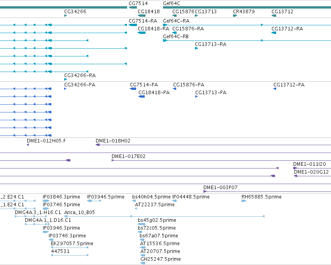This screenshot has width=331, height=265.
Task: Select the AT22237.5prime EST label
Action: click(155, 205)
